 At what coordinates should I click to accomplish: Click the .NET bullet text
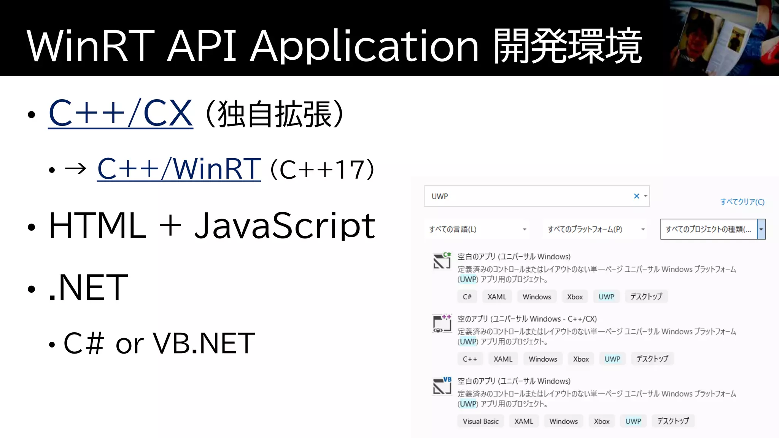(x=88, y=287)
